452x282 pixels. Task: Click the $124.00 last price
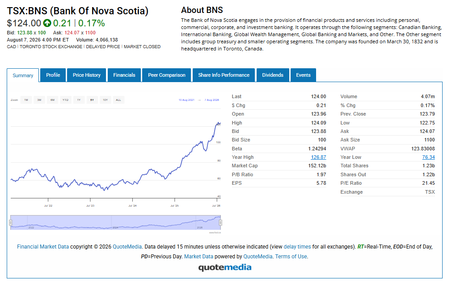pyautogui.click(x=24, y=23)
